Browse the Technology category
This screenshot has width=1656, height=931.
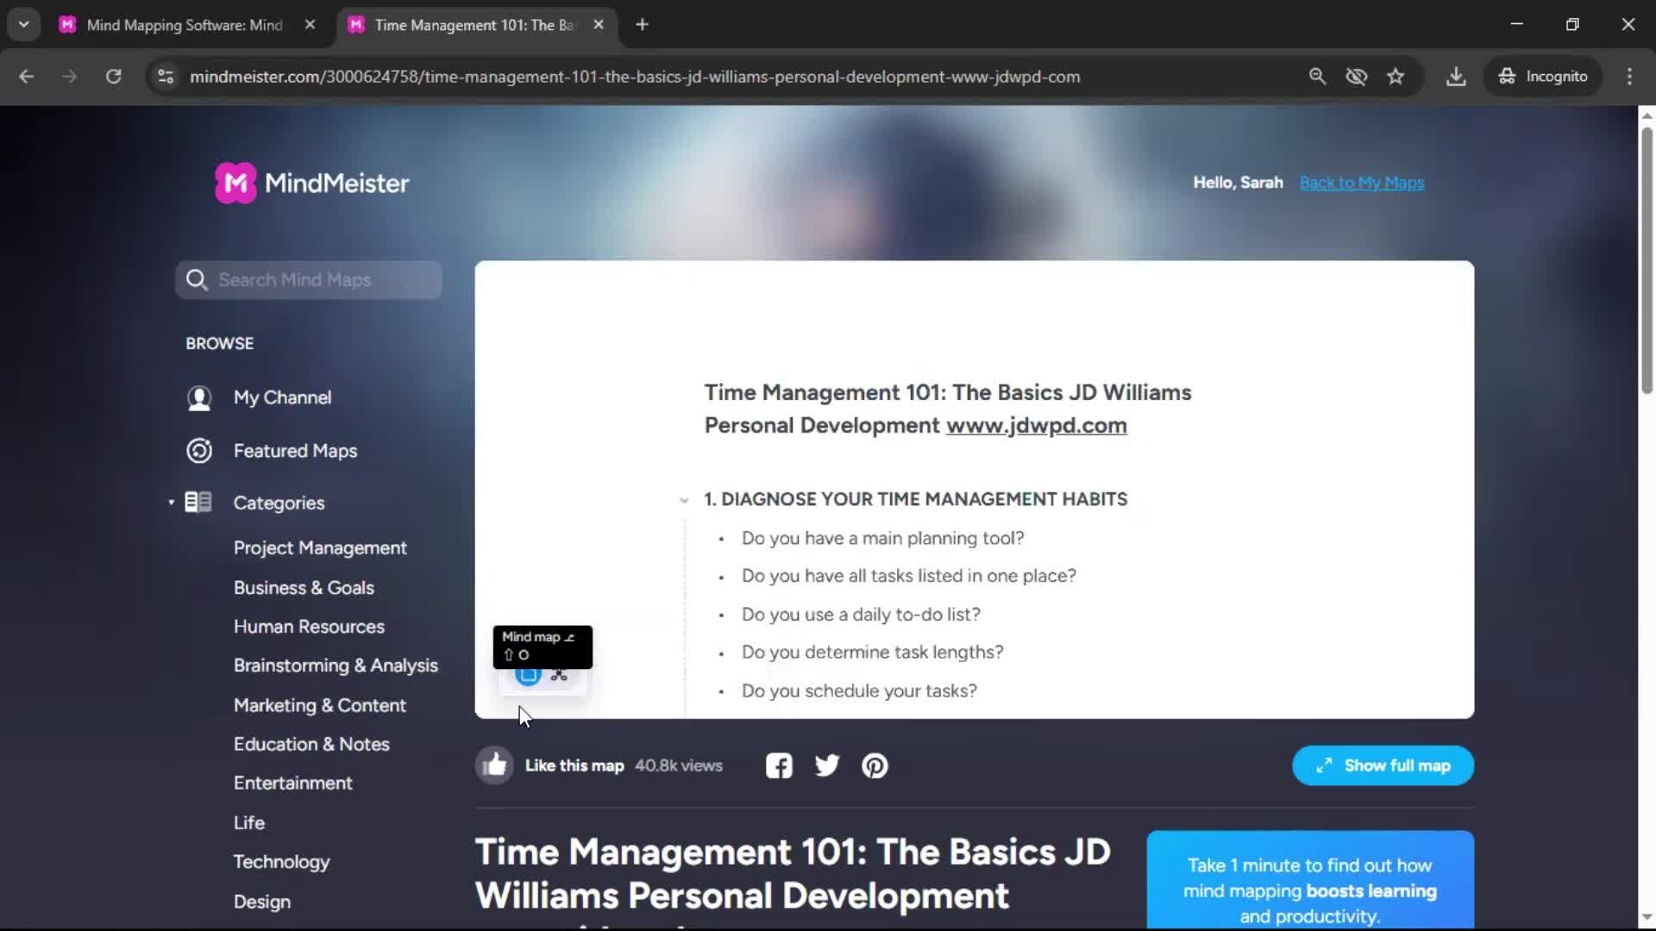pos(281,862)
